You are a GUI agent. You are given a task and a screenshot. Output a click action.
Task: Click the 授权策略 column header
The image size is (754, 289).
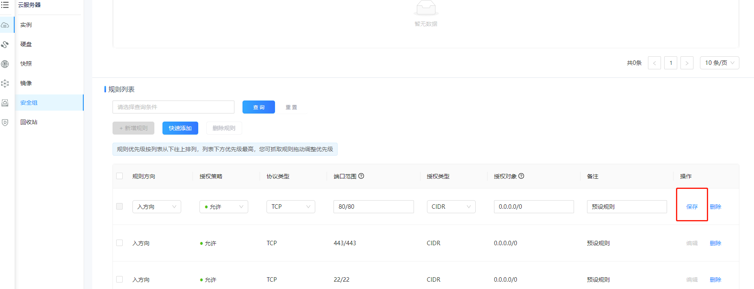point(211,176)
